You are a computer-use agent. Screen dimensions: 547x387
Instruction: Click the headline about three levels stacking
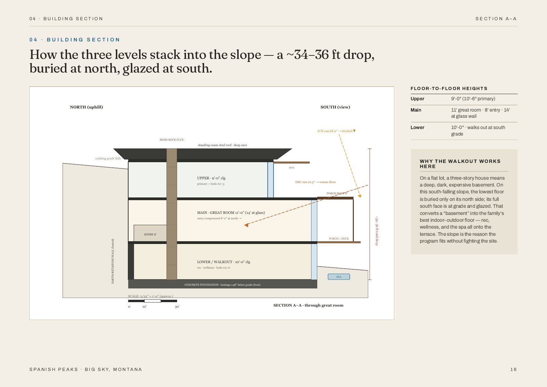[202, 61]
